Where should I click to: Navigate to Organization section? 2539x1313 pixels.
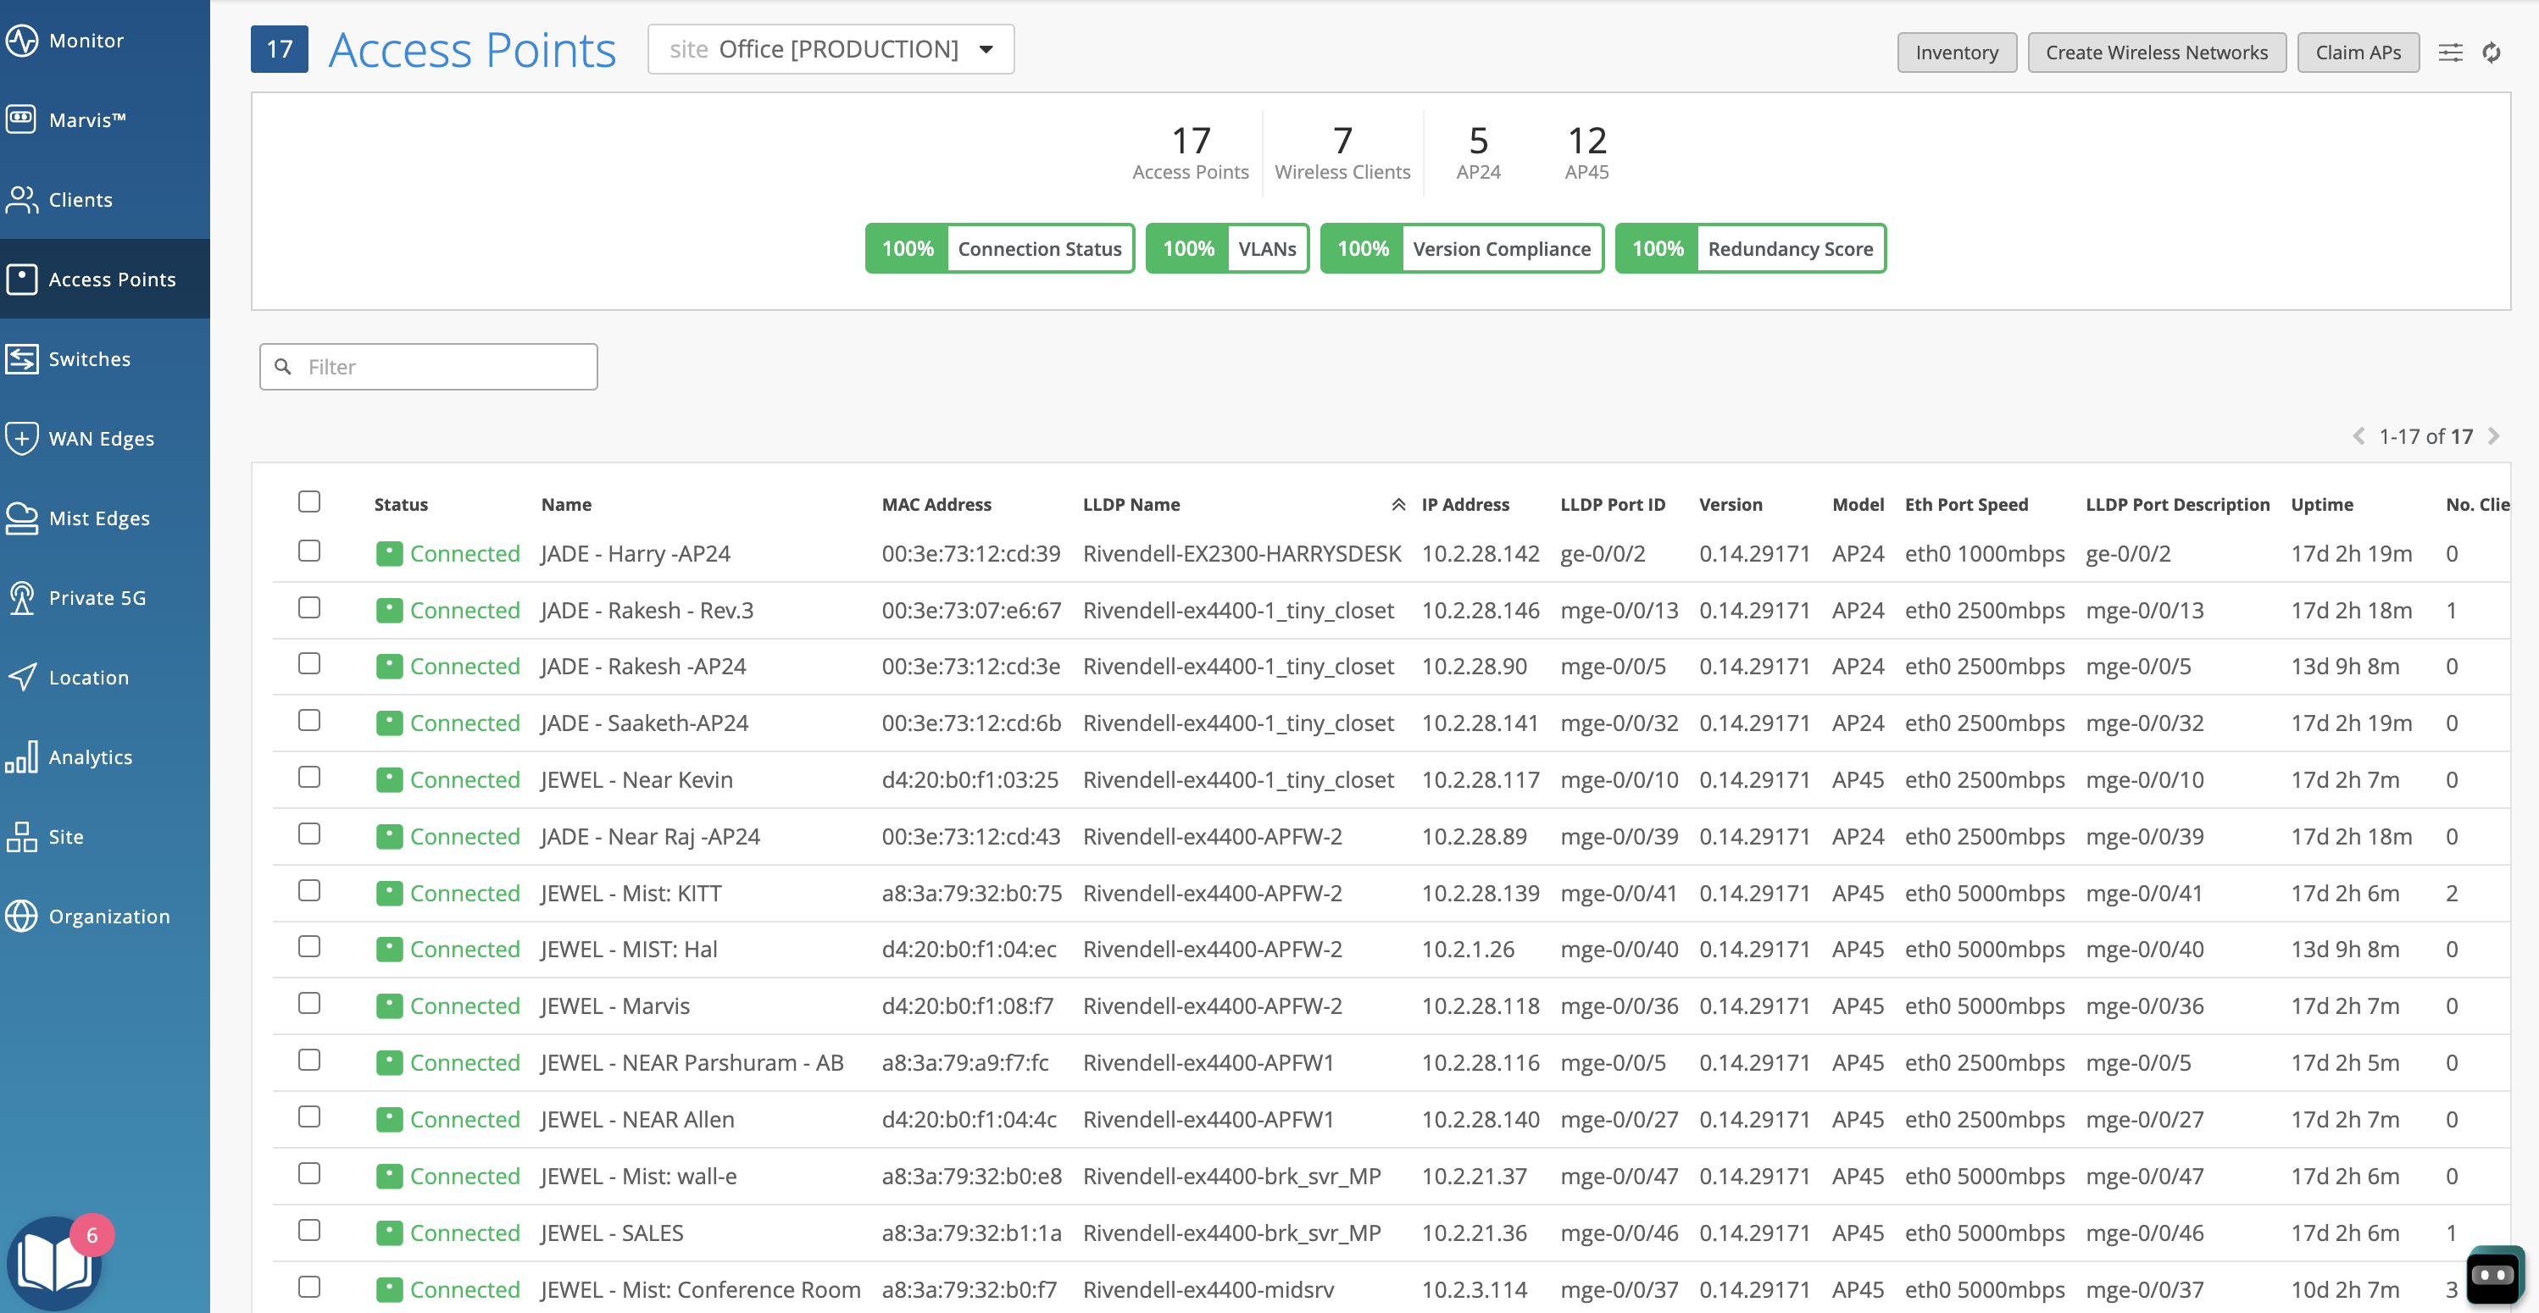(x=108, y=916)
